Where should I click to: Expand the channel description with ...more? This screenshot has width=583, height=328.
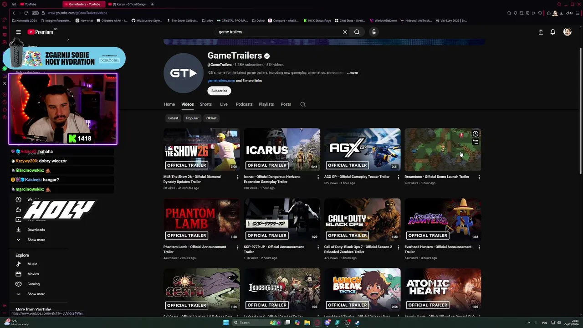pyautogui.click(x=353, y=73)
